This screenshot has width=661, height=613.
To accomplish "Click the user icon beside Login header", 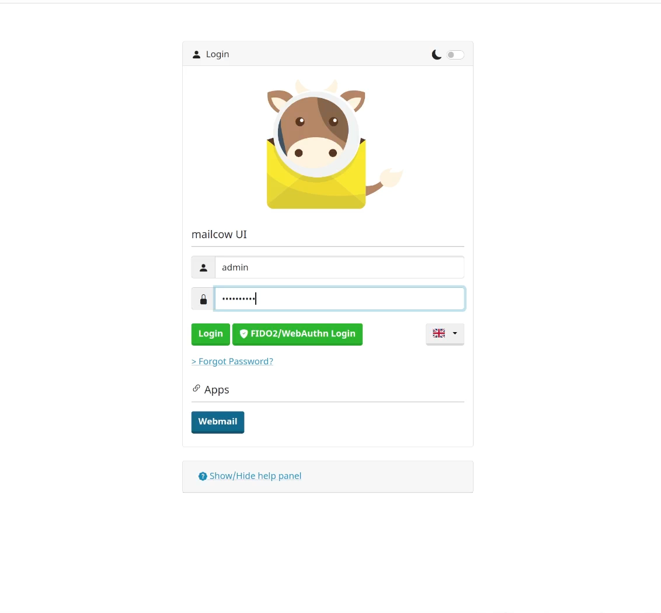I will [196, 55].
